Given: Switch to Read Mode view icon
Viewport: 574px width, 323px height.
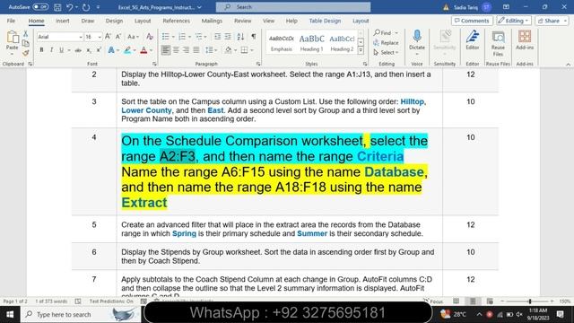Looking at the screenshot, I should [456, 301].
